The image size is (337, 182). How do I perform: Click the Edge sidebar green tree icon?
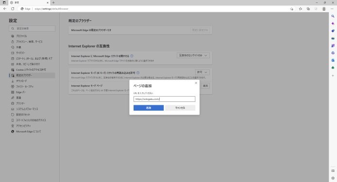tap(333, 67)
